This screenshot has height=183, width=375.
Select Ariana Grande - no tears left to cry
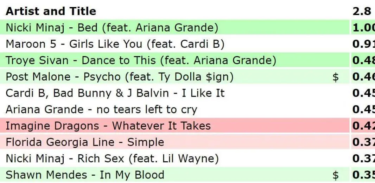coord(101,109)
